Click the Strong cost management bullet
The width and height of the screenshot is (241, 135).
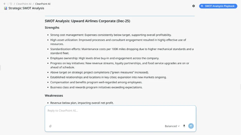click(111, 35)
